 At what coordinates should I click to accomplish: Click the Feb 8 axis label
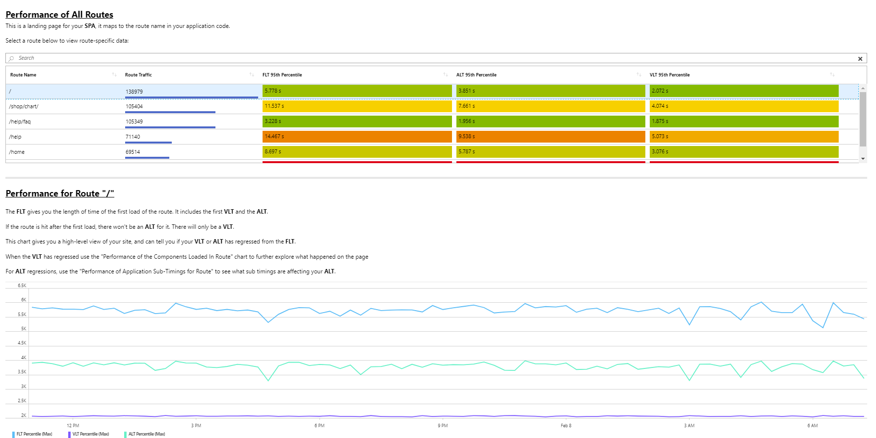pyautogui.click(x=566, y=426)
